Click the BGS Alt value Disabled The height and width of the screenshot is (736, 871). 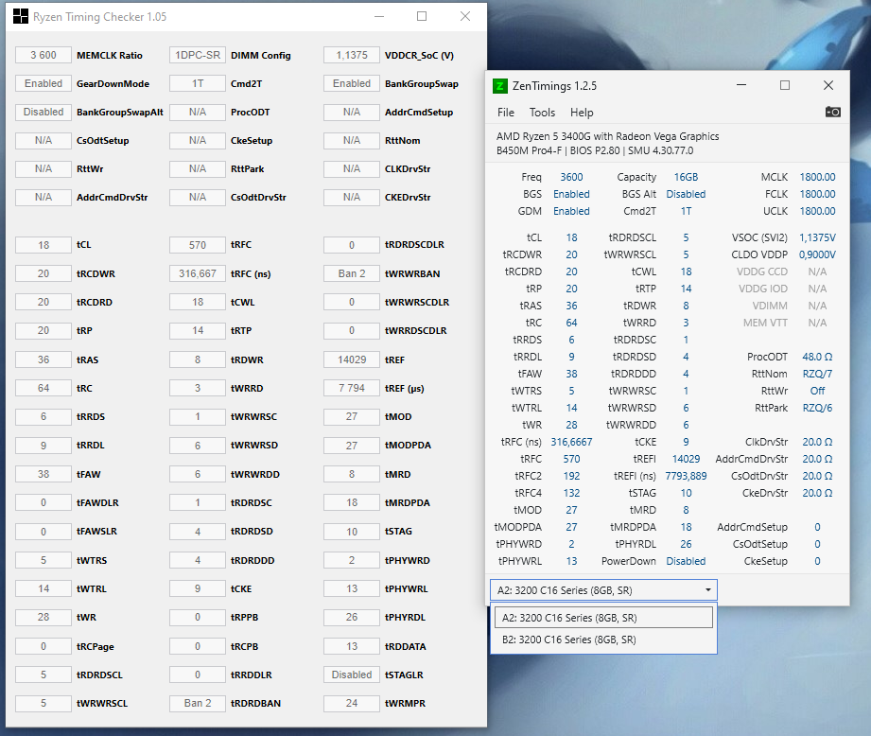(686, 194)
